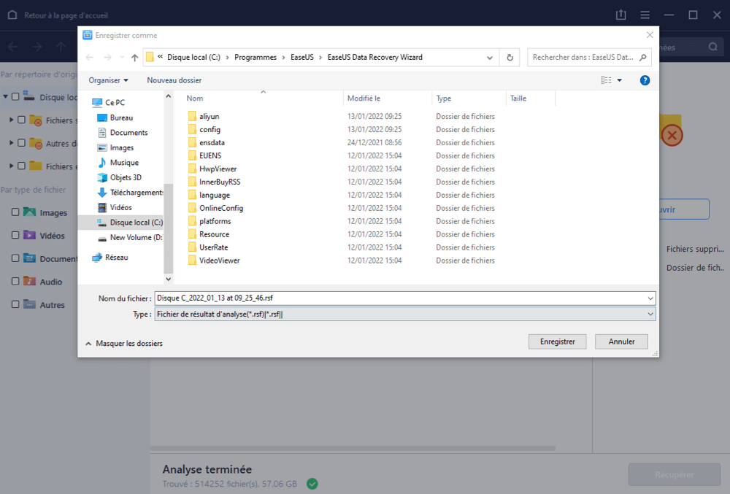Open the dialog help button
The width and height of the screenshot is (730, 494).
coord(645,80)
